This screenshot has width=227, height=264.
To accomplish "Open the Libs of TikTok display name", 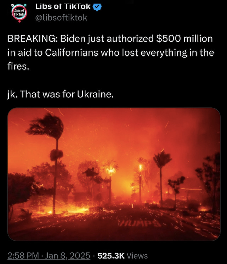I will click(x=63, y=7).
